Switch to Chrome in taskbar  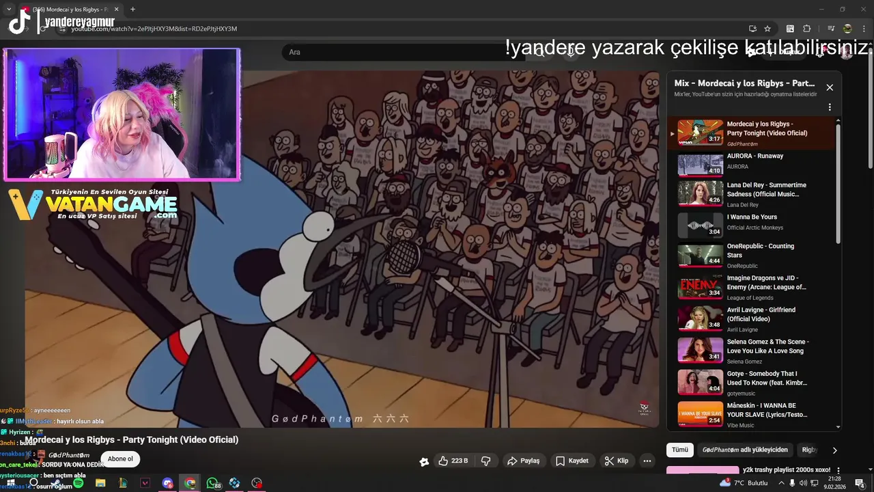[190, 483]
